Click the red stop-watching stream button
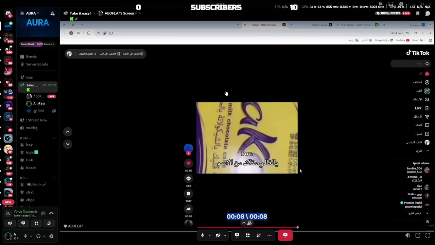Image resolution: width=435 pixels, height=245 pixels. [x=285, y=235]
